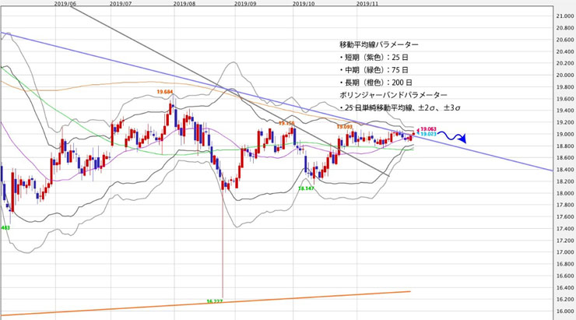This screenshot has width=576, height=320.
Task: Select the 2019/08 date label
Action: click(184, 3)
